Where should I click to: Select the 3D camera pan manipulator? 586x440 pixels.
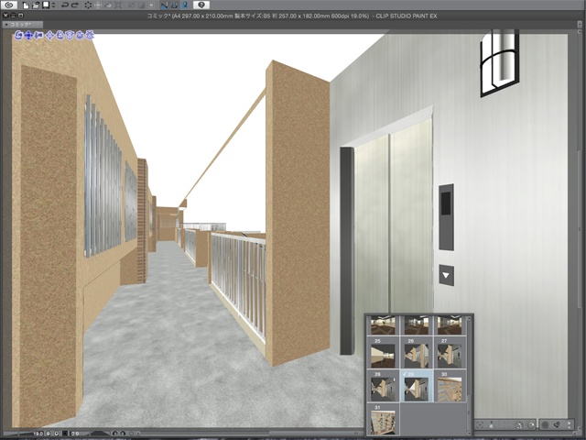tap(28, 36)
